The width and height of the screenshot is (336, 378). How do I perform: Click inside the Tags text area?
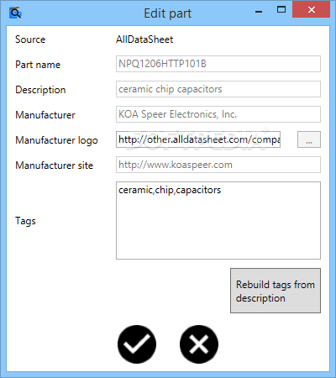click(218, 220)
